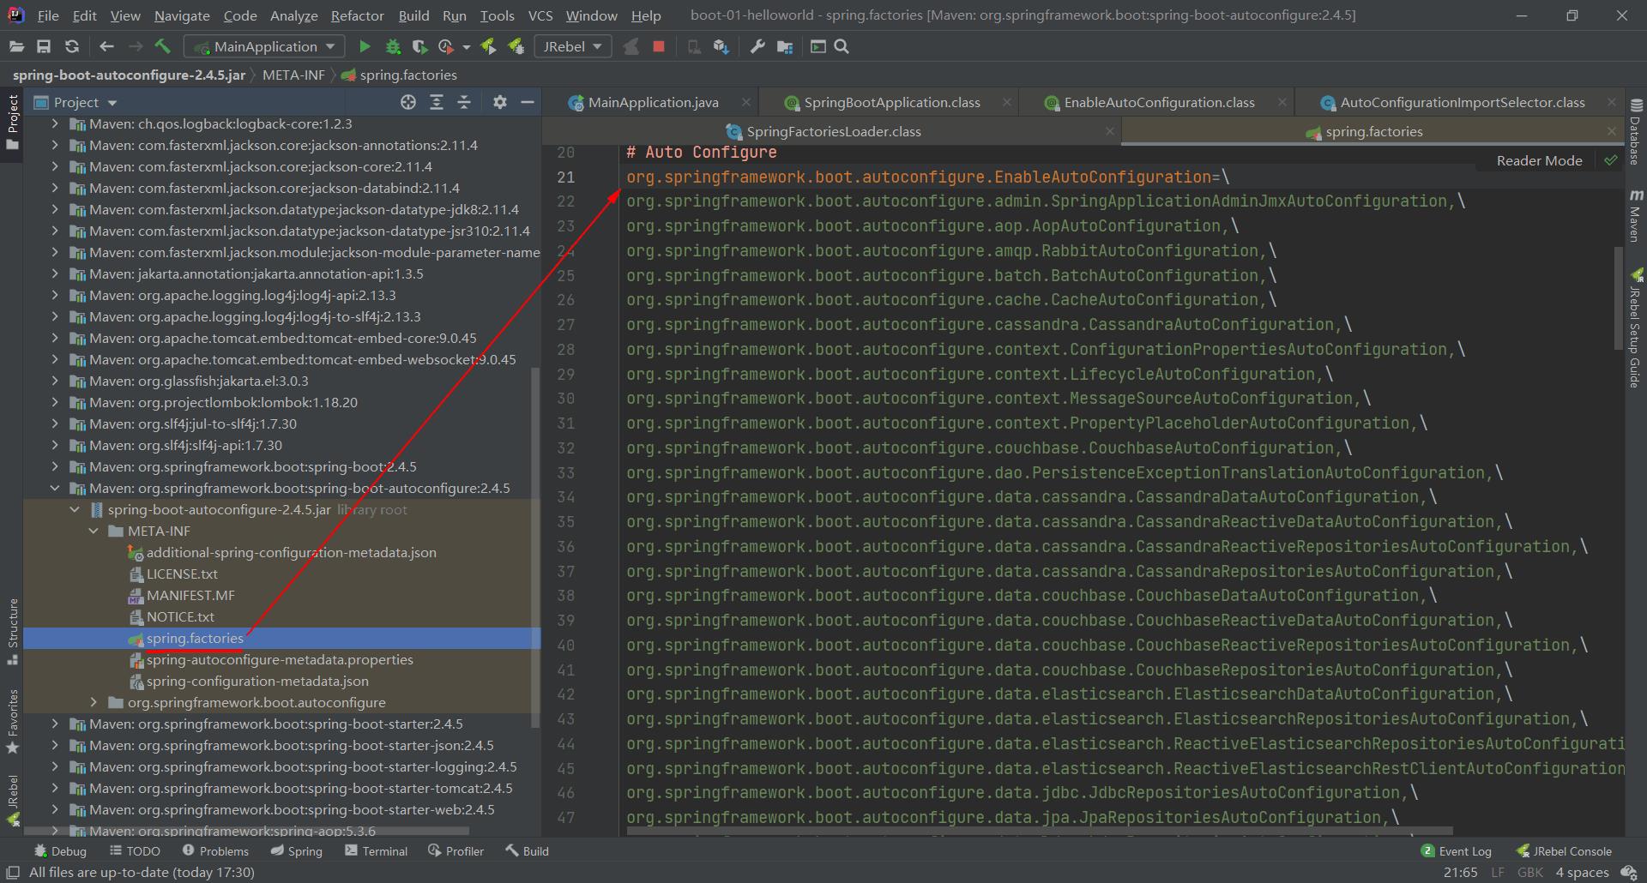Viewport: 1647px width, 883px height.
Task: Close the spring.factories editor tab
Action: 1612,131
